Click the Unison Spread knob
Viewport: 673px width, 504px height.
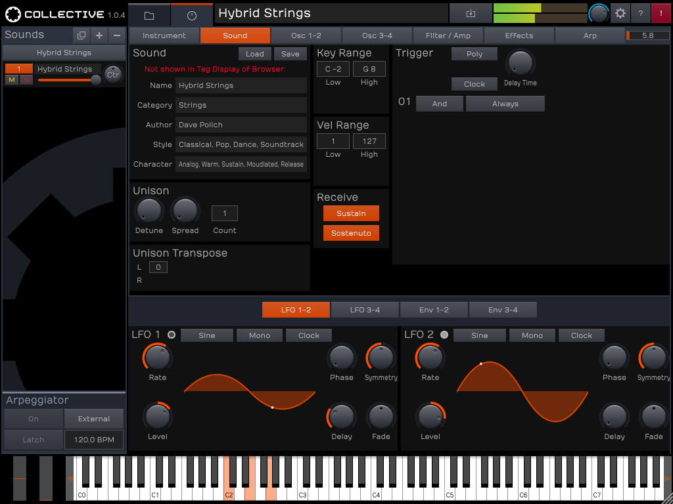tap(185, 211)
